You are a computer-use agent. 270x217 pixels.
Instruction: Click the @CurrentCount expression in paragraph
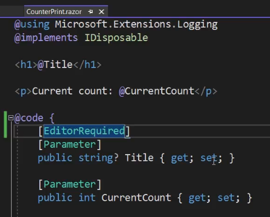[157, 91]
